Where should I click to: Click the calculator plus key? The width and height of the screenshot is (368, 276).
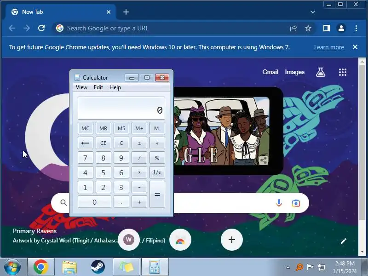point(139,202)
